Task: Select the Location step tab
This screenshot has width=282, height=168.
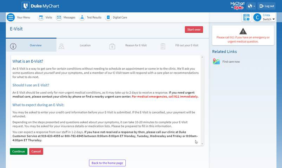Action: point(81,45)
